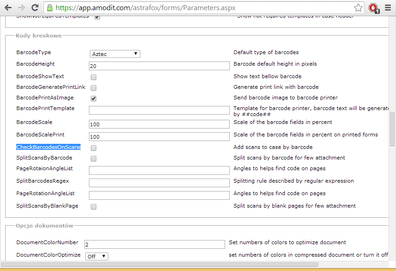Viewport: 396px width, 271px height.
Task: Bookmark this page with the star icon
Action: tap(358, 8)
